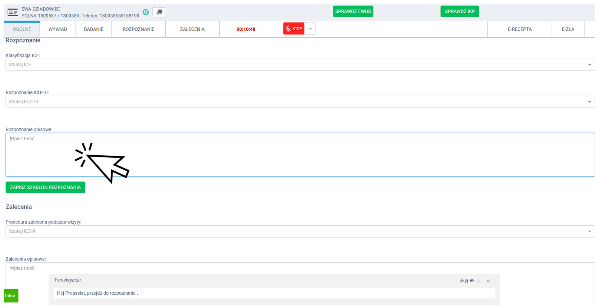Click the green 'false' status badge
This screenshot has width=595, height=307.
tap(10, 296)
